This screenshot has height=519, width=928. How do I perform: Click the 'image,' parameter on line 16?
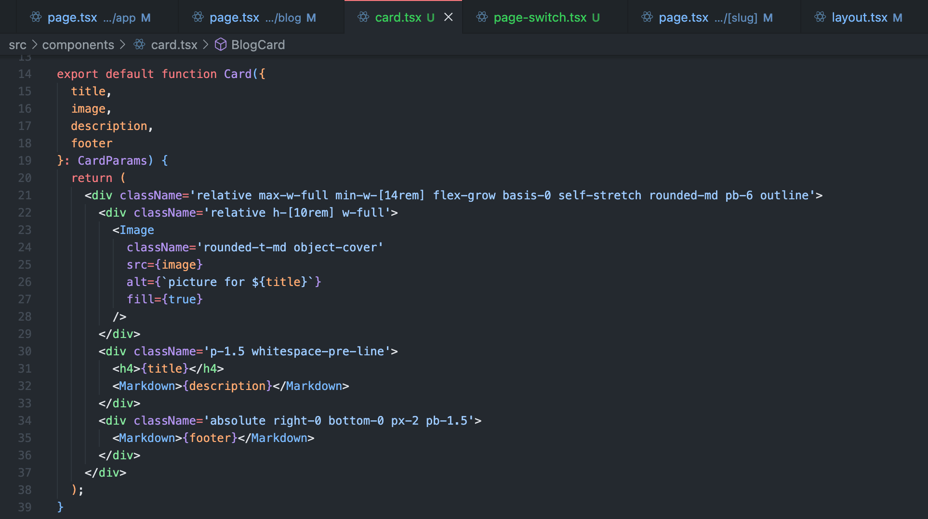click(91, 109)
